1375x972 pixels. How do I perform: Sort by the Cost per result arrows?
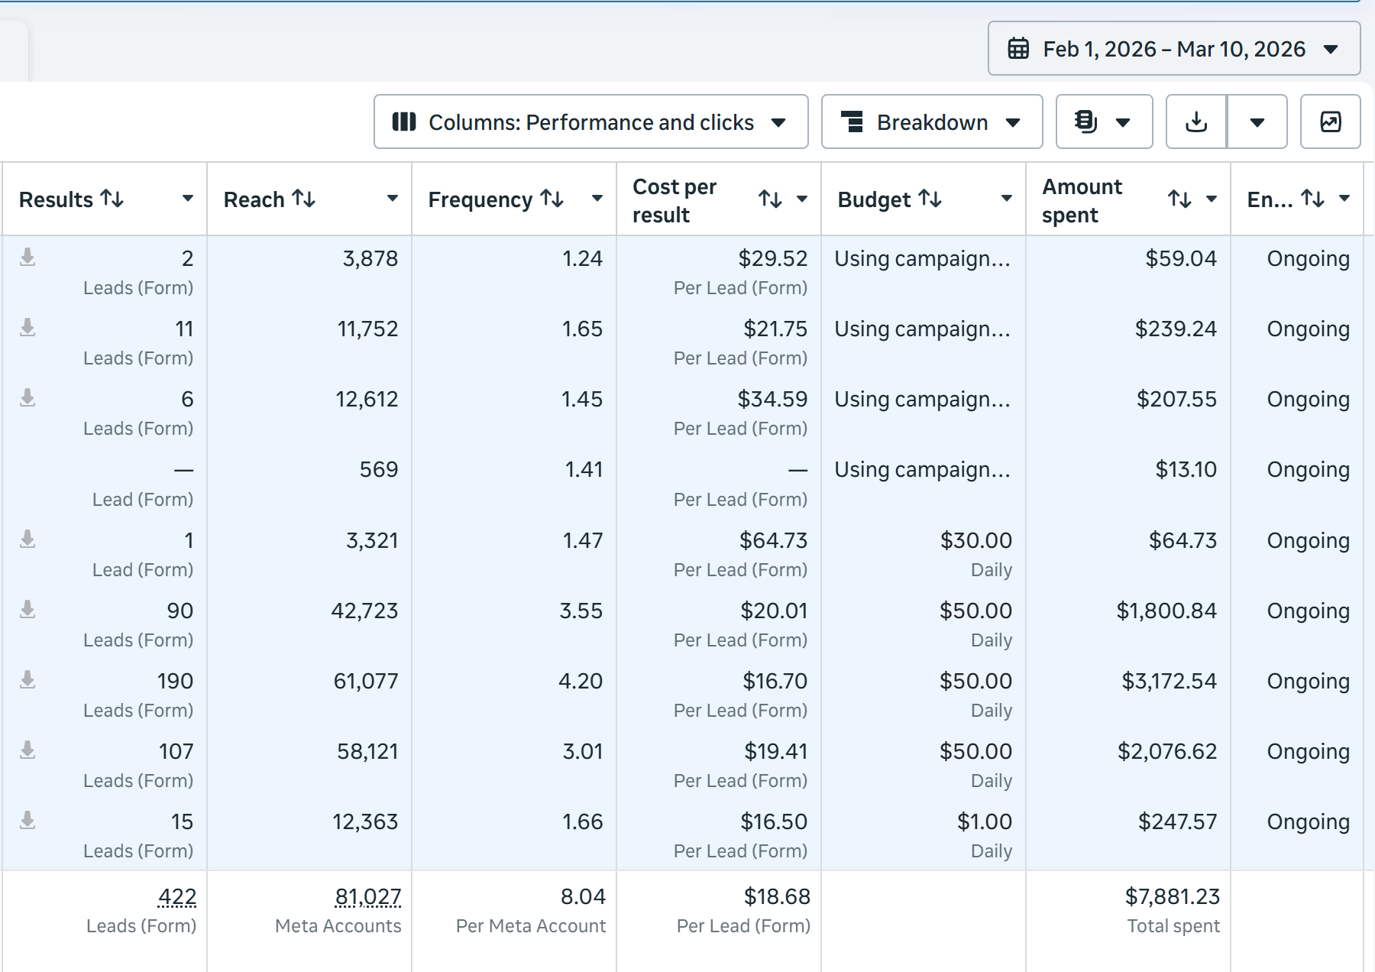tap(770, 199)
